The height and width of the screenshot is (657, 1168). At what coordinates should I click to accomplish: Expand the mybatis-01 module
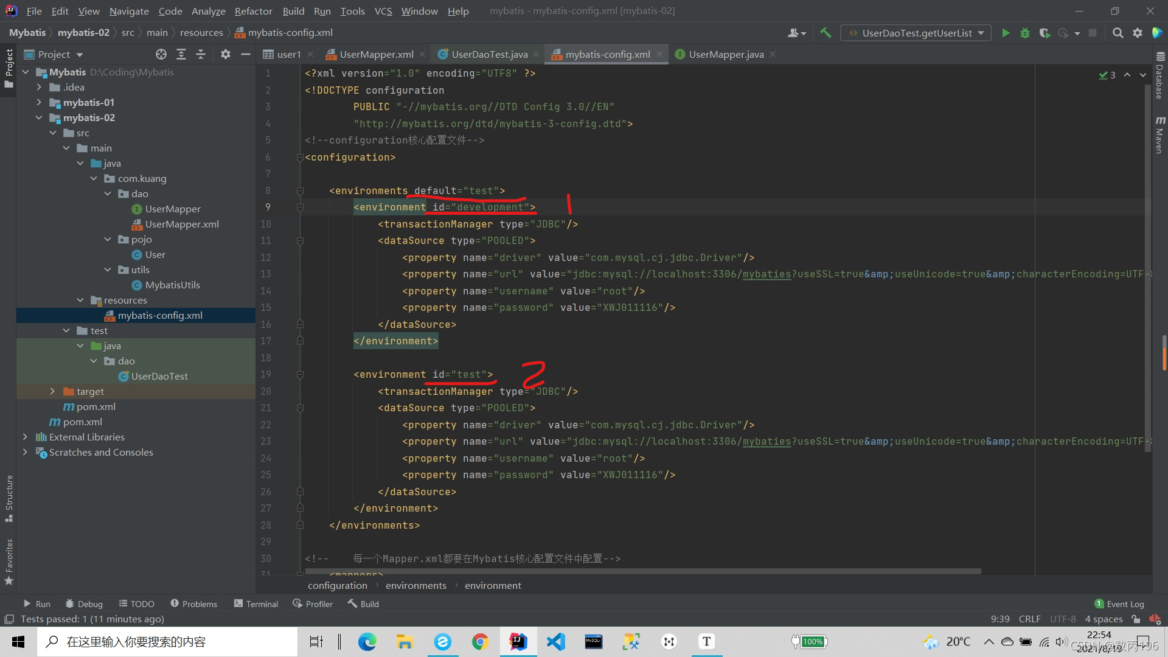click(39, 102)
